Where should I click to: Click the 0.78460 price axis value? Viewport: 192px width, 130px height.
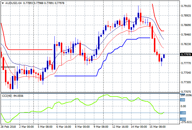pyautogui.click(x=186, y=35)
